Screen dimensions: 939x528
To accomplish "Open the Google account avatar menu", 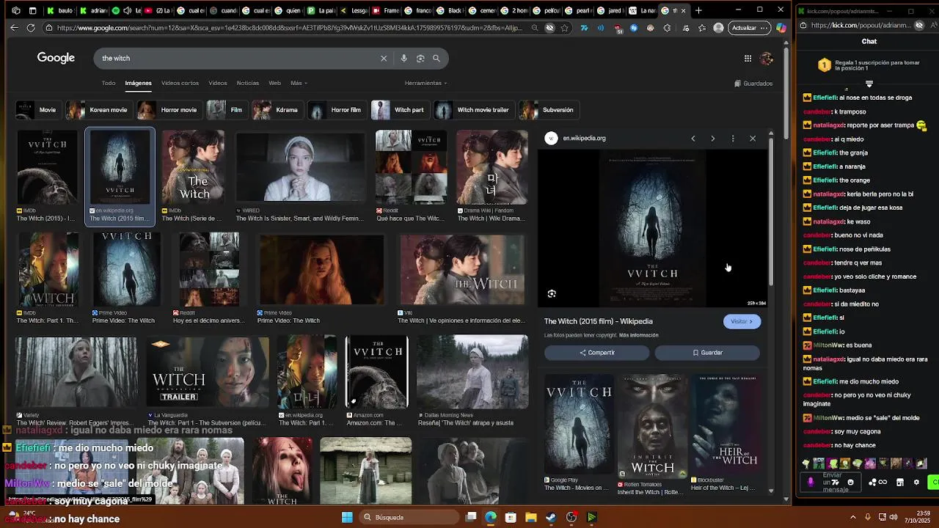I will click(767, 59).
